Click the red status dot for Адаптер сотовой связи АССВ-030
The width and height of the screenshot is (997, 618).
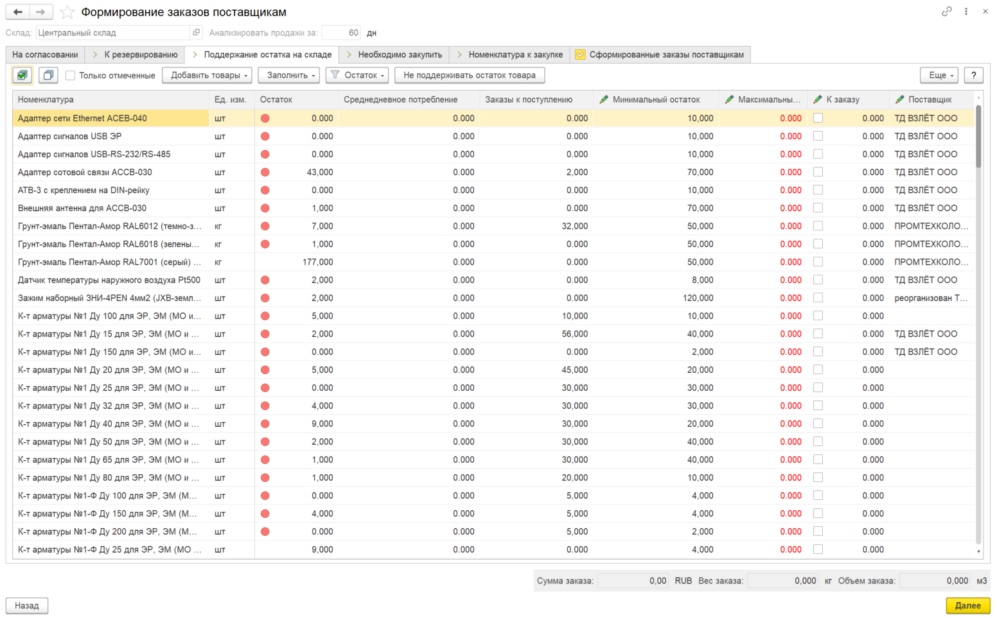pos(265,172)
